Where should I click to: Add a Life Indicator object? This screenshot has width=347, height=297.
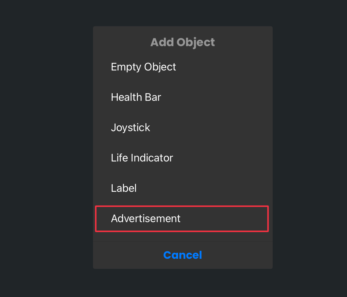[x=183, y=158]
